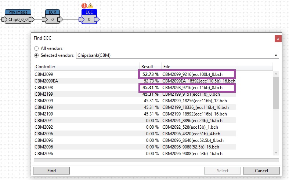Click the Find button
Screen dimensions: 289x180
51,170
